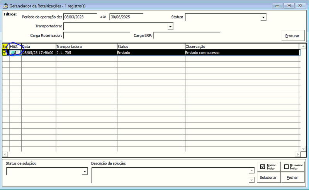This screenshot has height=190, width=309.
Task: Click the Descrição da solução text area
Action: (x=170, y=175)
